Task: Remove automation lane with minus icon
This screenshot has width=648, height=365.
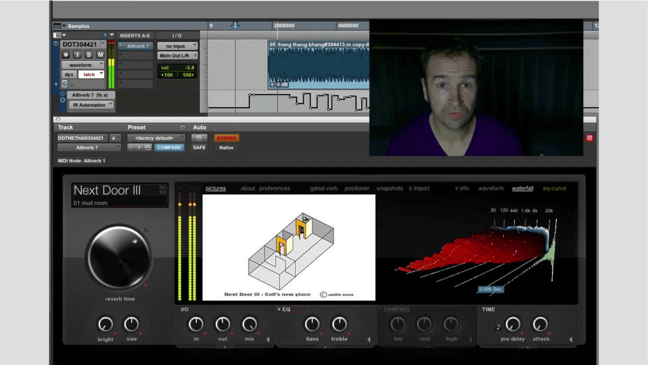Action: coord(63,94)
